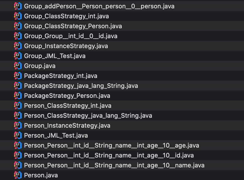The width and height of the screenshot is (244, 180).
Task: Select Group_ClassStrategy_Person.java in the list
Action: coord(73,26)
